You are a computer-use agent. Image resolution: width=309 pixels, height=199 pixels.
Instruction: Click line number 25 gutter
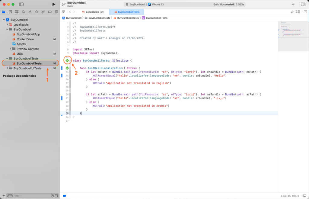[67, 114]
